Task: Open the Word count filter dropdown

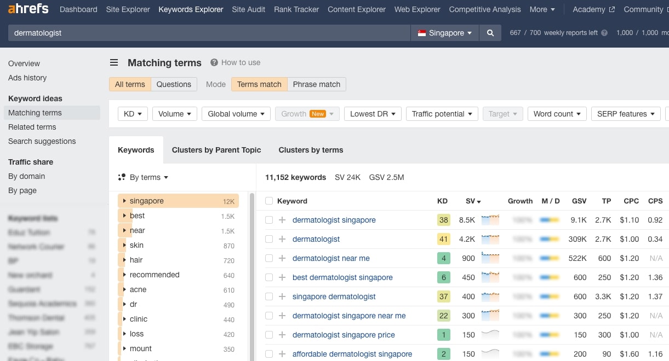Action: tap(557, 114)
